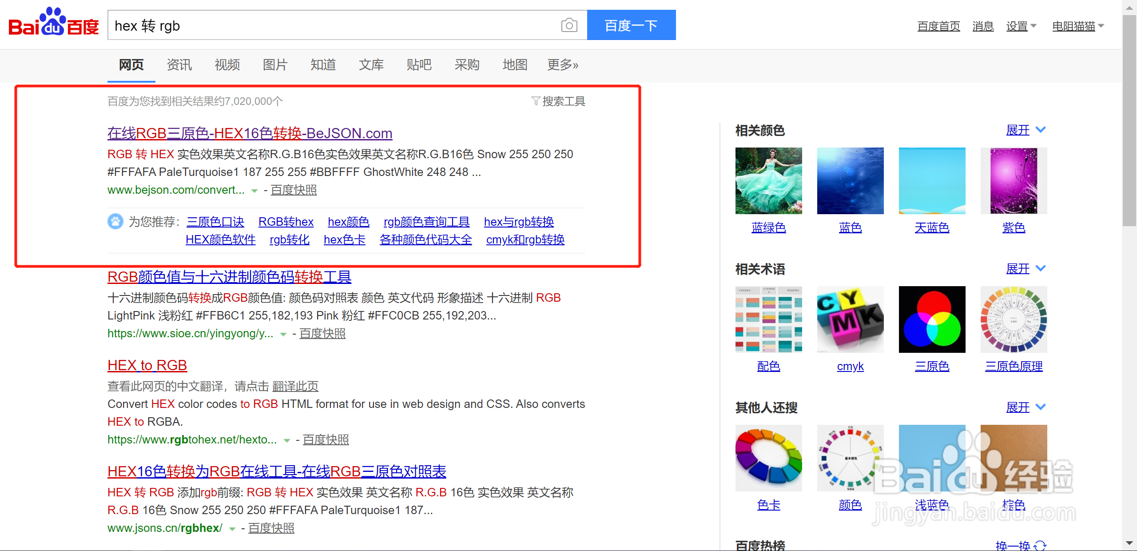Click the 百度一下 search button
The image size is (1137, 551).
(631, 25)
